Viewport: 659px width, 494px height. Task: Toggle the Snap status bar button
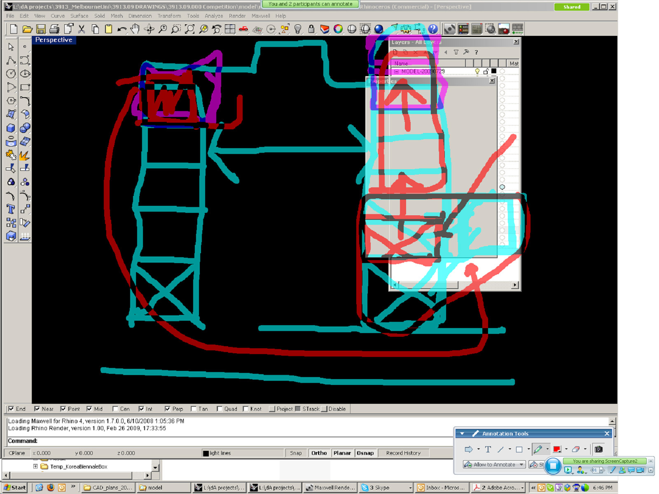(x=296, y=453)
